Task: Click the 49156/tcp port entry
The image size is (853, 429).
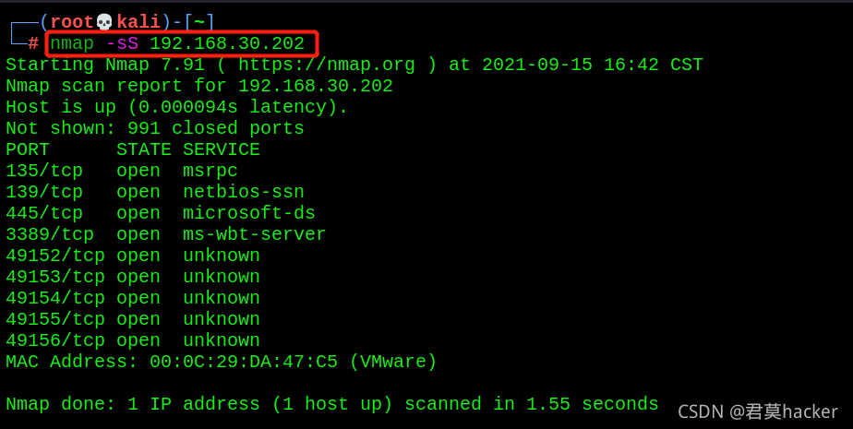Action: point(133,340)
